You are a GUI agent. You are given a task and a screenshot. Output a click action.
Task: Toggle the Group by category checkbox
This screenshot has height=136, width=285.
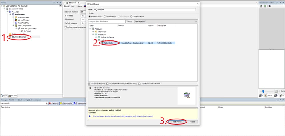coord(89,83)
